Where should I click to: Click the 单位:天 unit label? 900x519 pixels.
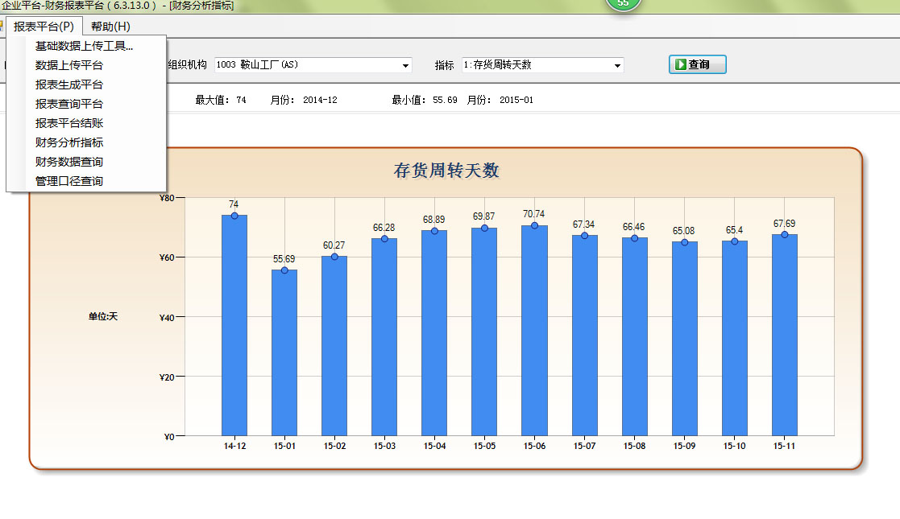[x=103, y=316]
